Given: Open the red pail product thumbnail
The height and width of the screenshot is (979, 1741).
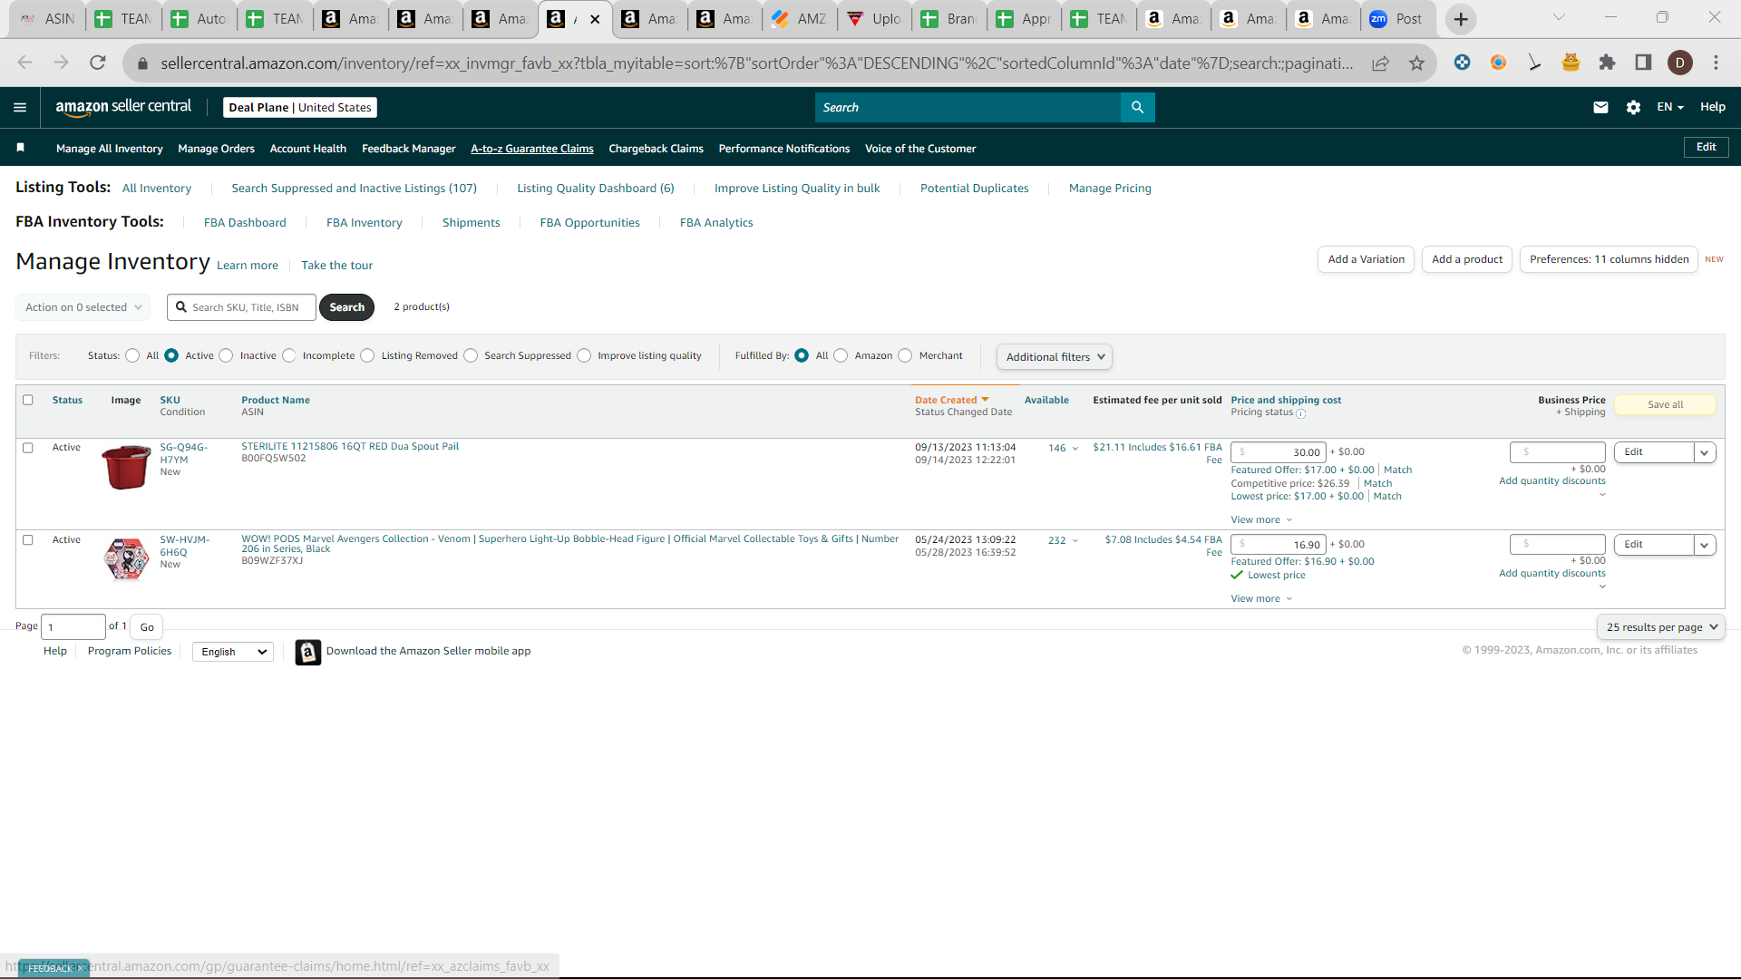Looking at the screenshot, I should (126, 467).
